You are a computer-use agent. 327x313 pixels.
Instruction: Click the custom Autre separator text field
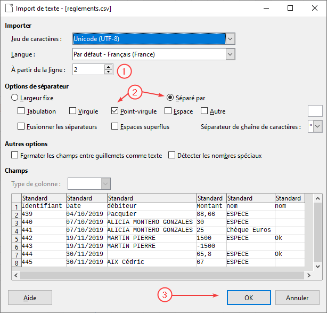(x=315, y=111)
